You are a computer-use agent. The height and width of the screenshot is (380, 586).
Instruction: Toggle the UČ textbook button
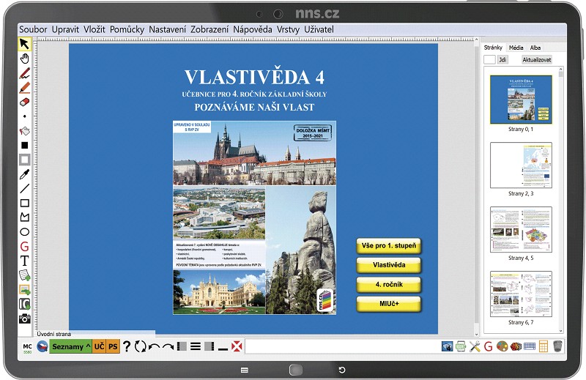pos(99,346)
